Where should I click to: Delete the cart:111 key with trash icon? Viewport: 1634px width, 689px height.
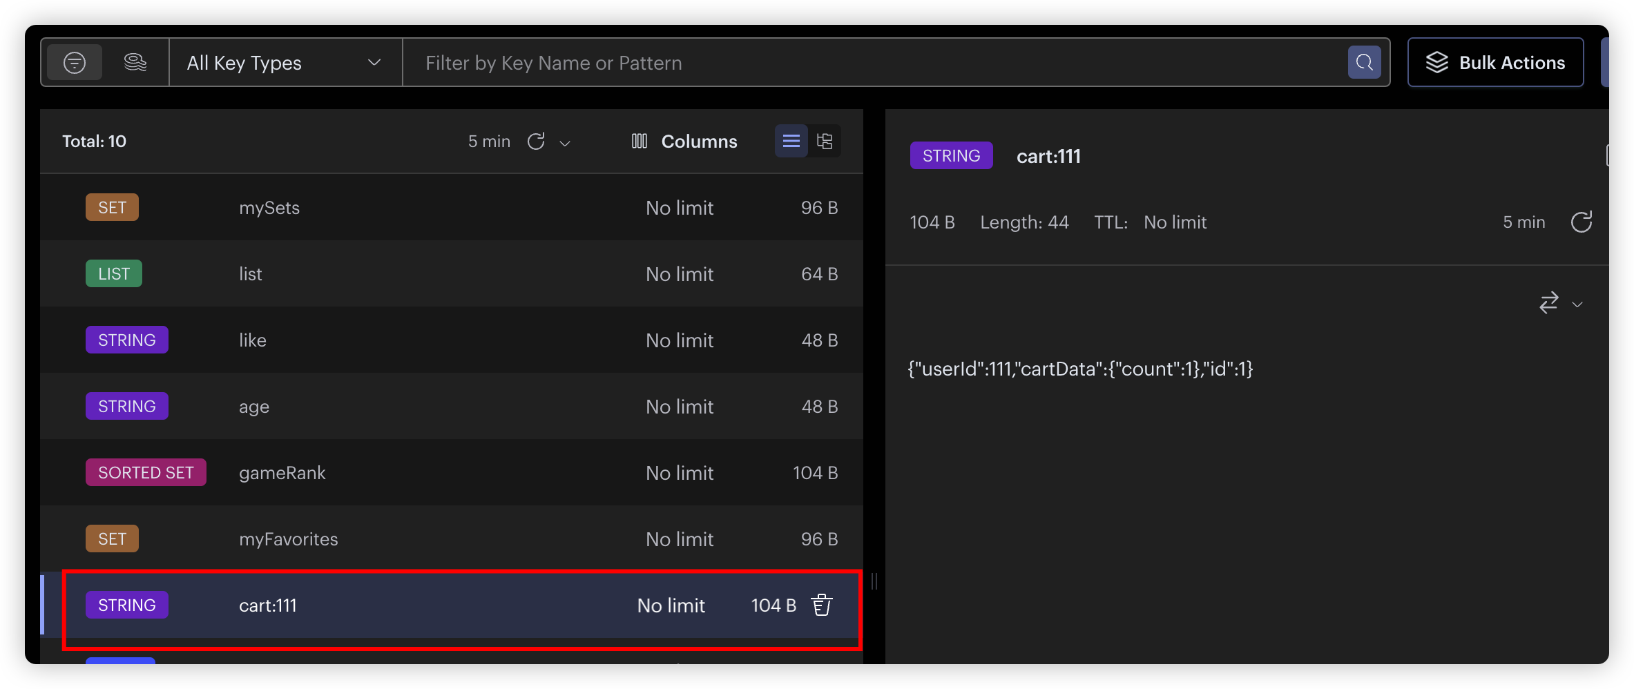pos(822,605)
